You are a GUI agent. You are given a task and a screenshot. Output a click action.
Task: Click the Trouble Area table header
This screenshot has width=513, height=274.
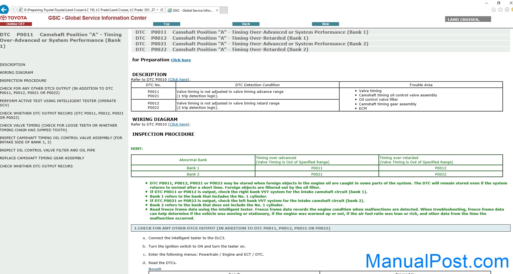(421, 85)
